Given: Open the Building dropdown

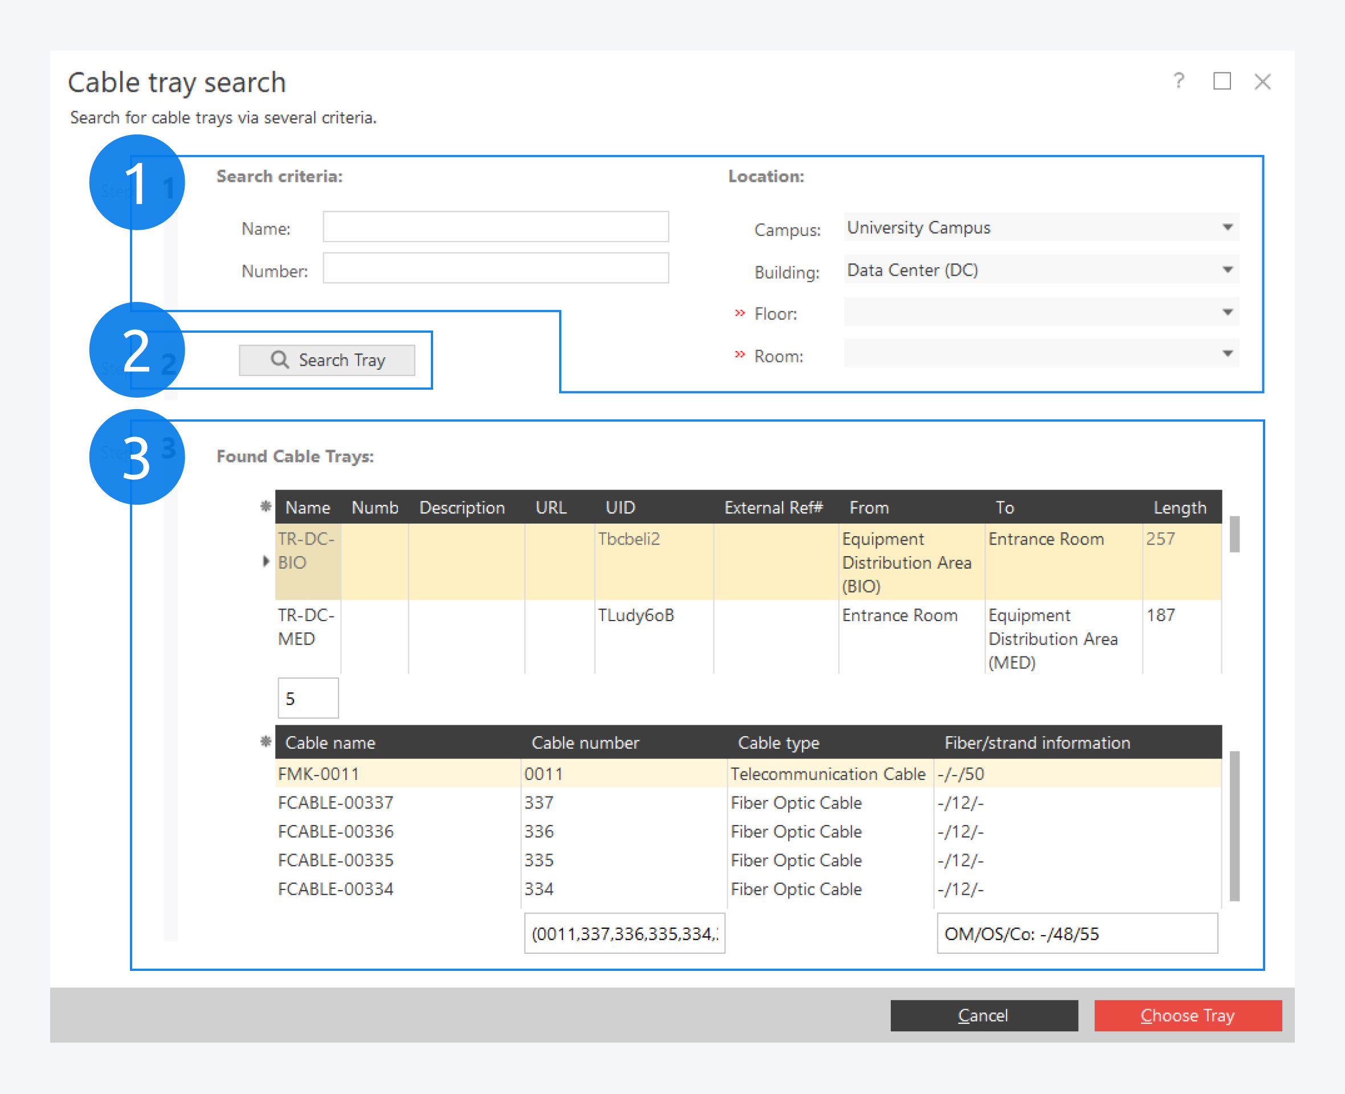Looking at the screenshot, I should 1227,270.
